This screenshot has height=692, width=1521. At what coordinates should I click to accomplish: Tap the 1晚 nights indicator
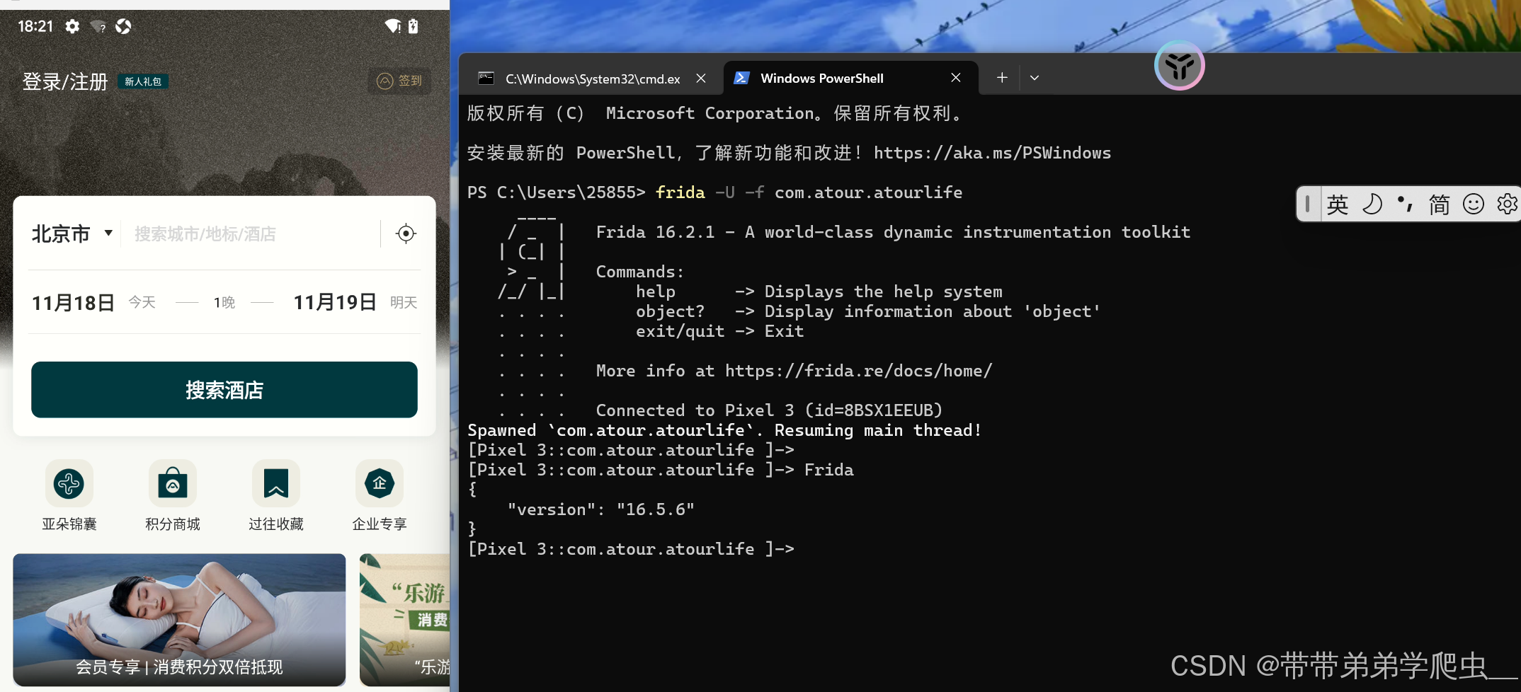pyautogui.click(x=224, y=303)
